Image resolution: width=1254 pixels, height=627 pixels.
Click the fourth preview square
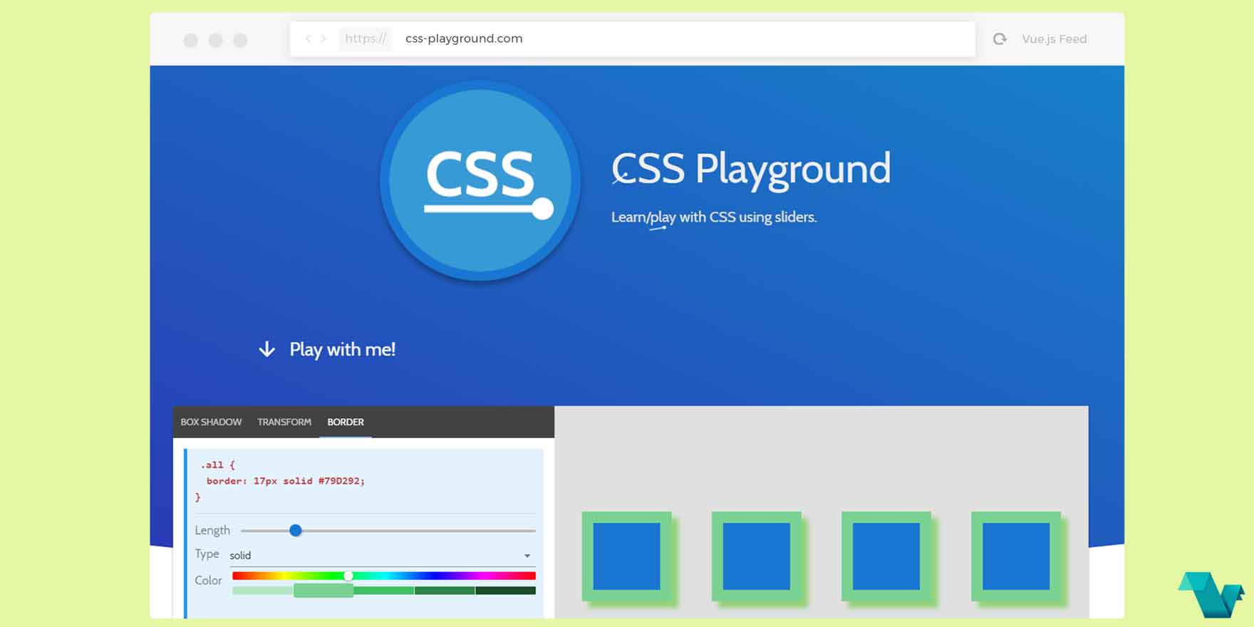click(1016, 556)
